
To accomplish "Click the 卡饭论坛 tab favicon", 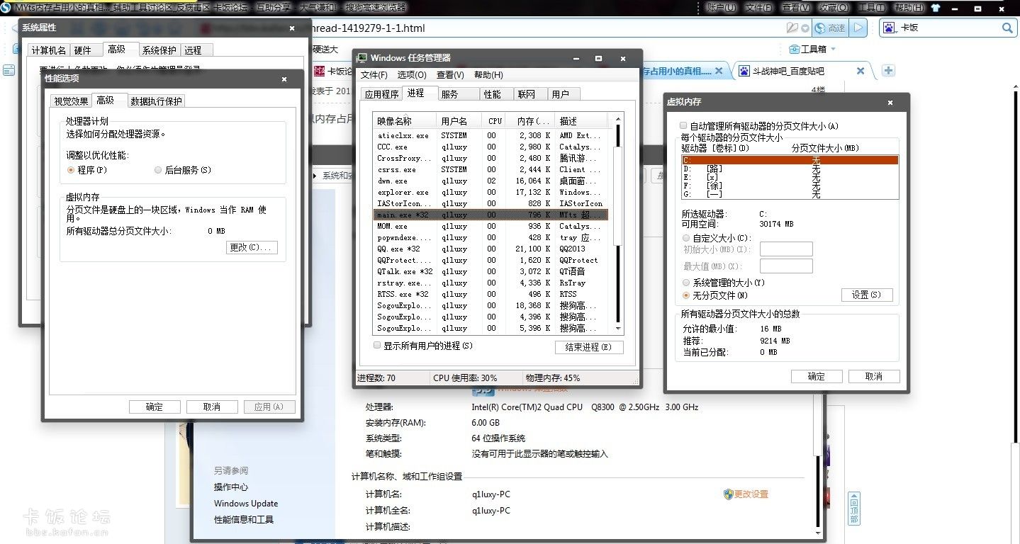I will (x=320, y=71).
